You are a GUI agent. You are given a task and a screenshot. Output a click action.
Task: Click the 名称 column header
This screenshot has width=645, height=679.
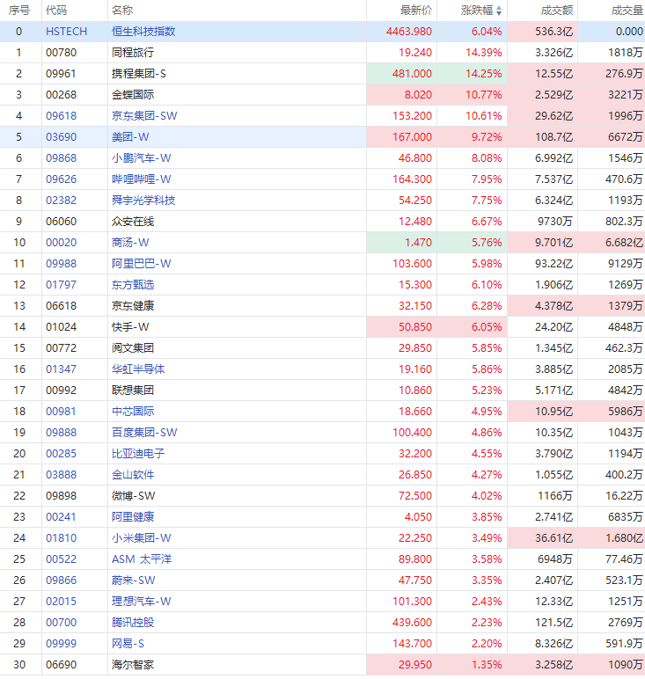122,11
